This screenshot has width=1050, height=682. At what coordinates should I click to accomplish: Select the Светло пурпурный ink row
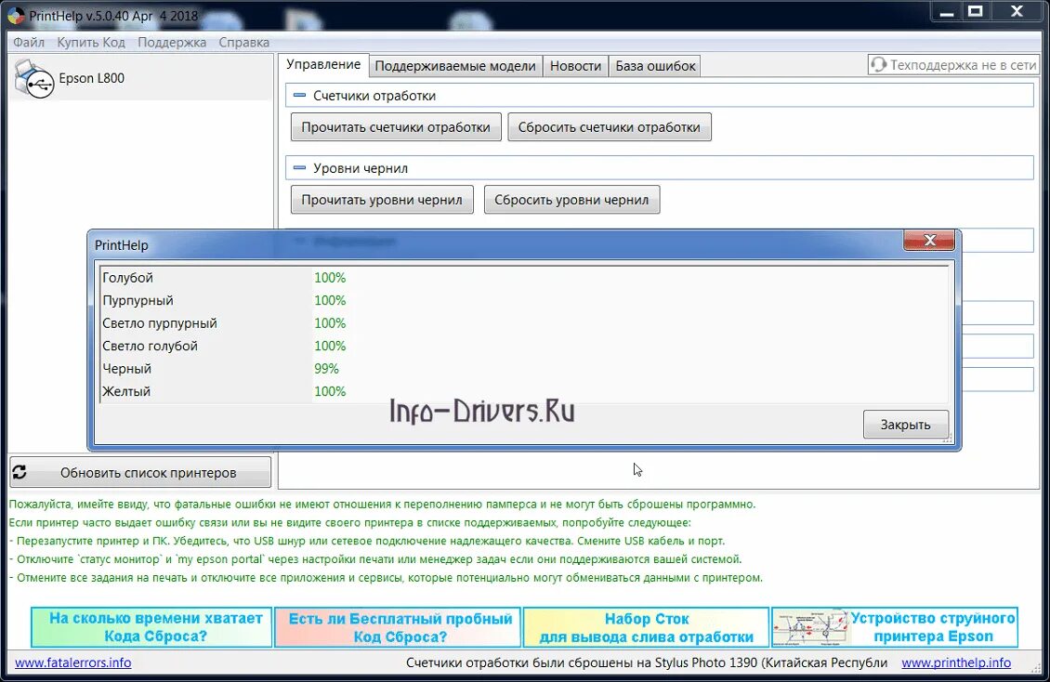click(x=524, y=323)
